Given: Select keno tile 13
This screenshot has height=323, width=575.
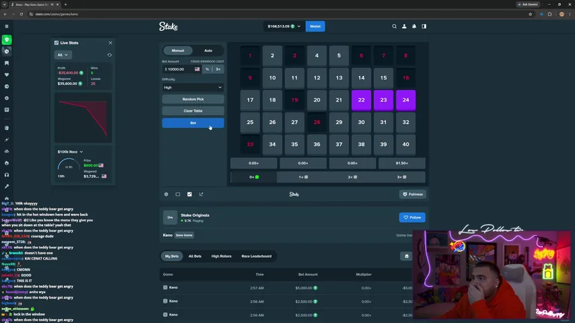Looking at the screenshot, I should (339, 77).
